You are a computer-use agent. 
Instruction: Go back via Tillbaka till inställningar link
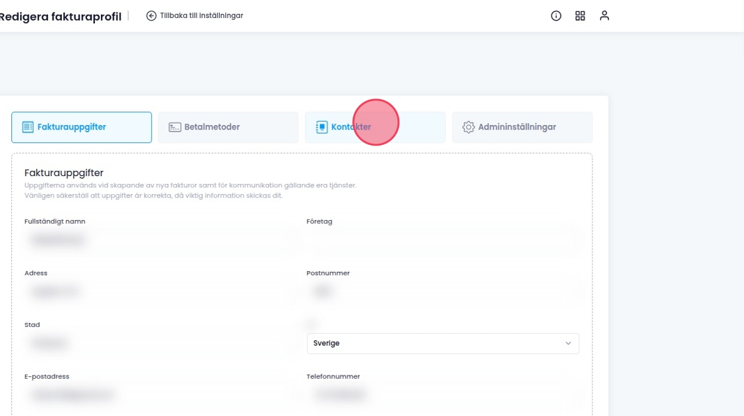[201, 15]
